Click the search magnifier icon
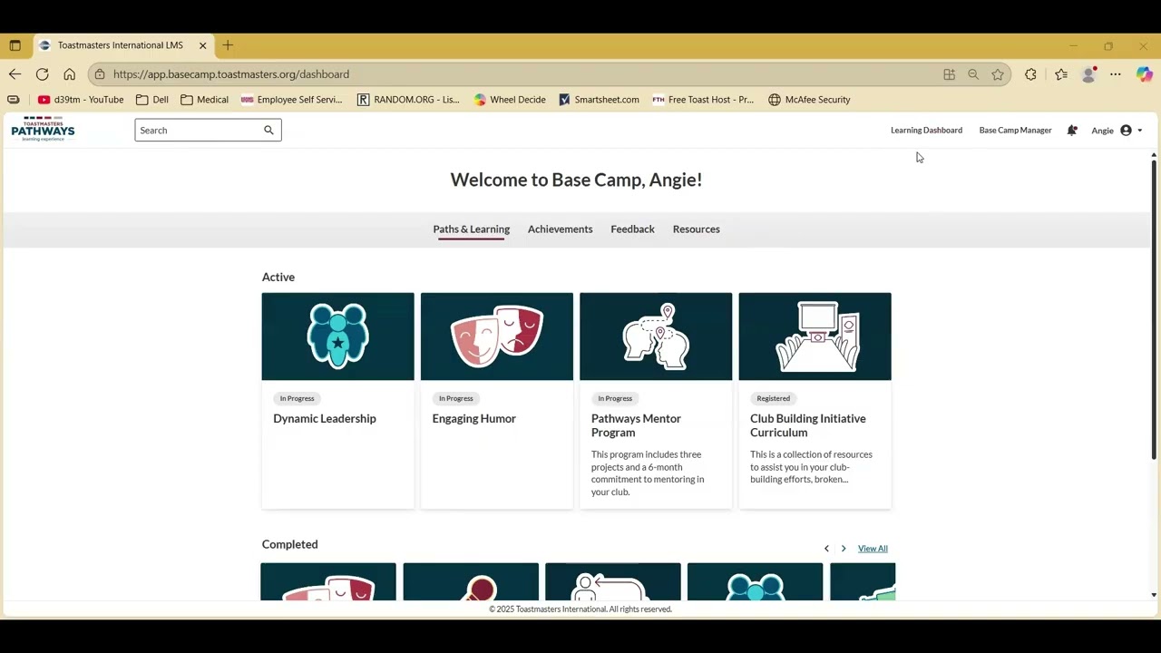Viewport: 1161px width, 653px height. (268, 131)
